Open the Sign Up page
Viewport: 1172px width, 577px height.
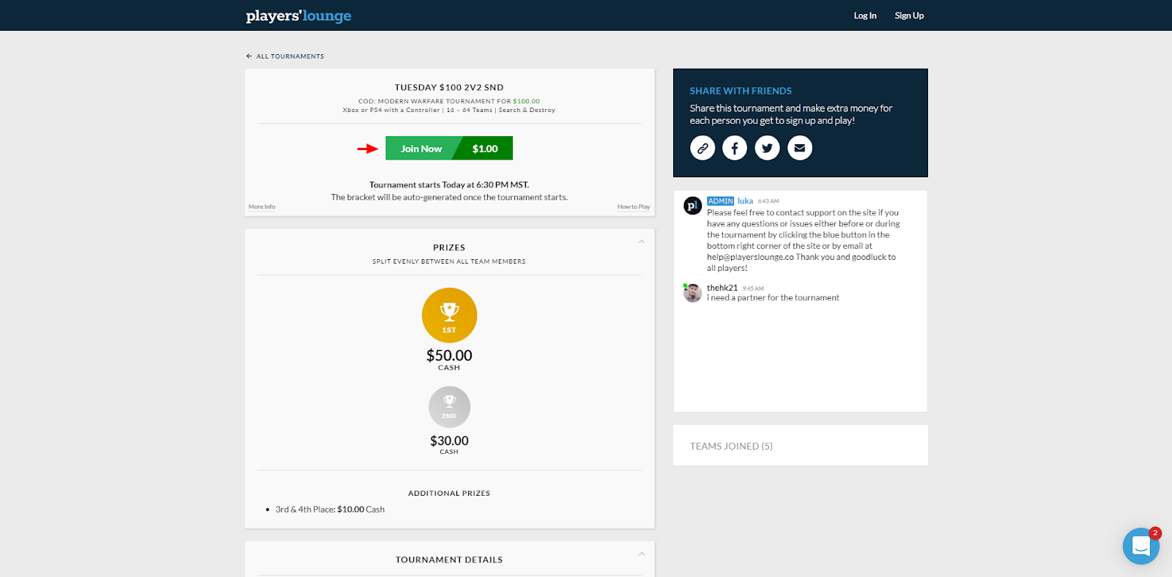[x=909, y=15]
